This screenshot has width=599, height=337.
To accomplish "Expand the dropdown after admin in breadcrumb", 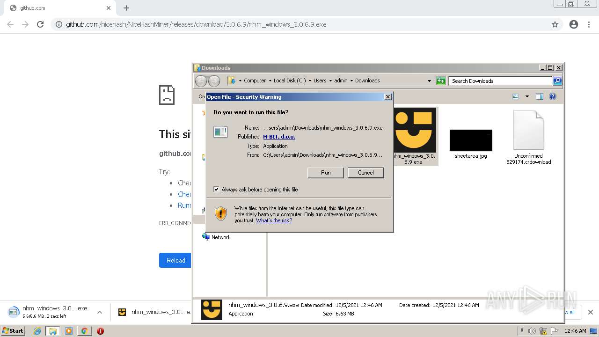I will (x=351, y=81).
